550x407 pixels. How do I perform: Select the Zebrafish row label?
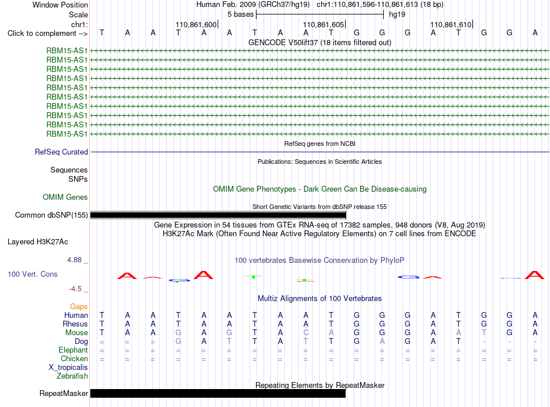(72, 376)
